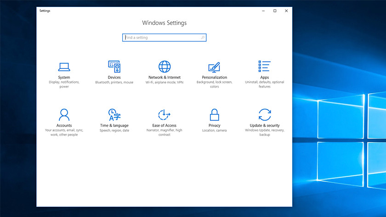Open Devices via the keyboard and speaker icon
The height and width of the screenshot is (217, 386).
pyautogui.click(x=114, y=67)
